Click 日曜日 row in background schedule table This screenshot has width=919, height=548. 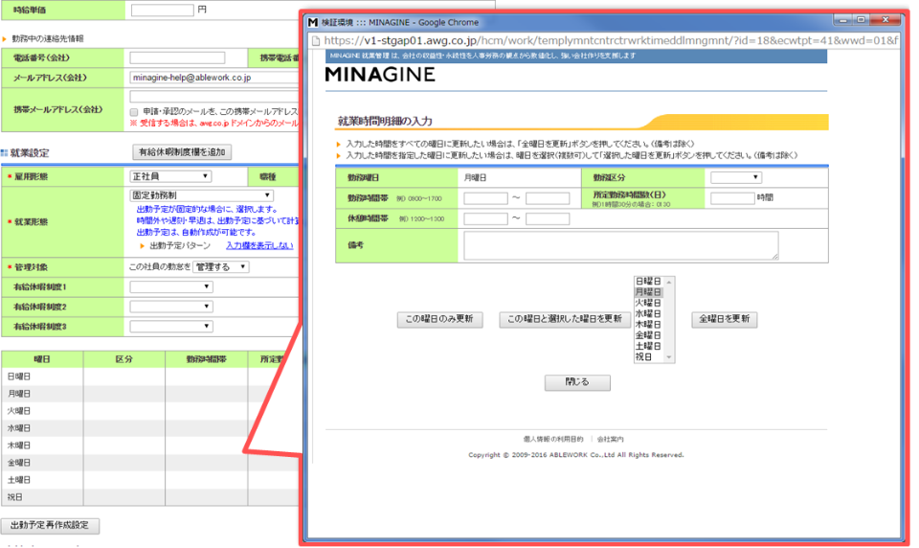click(150, 377)
